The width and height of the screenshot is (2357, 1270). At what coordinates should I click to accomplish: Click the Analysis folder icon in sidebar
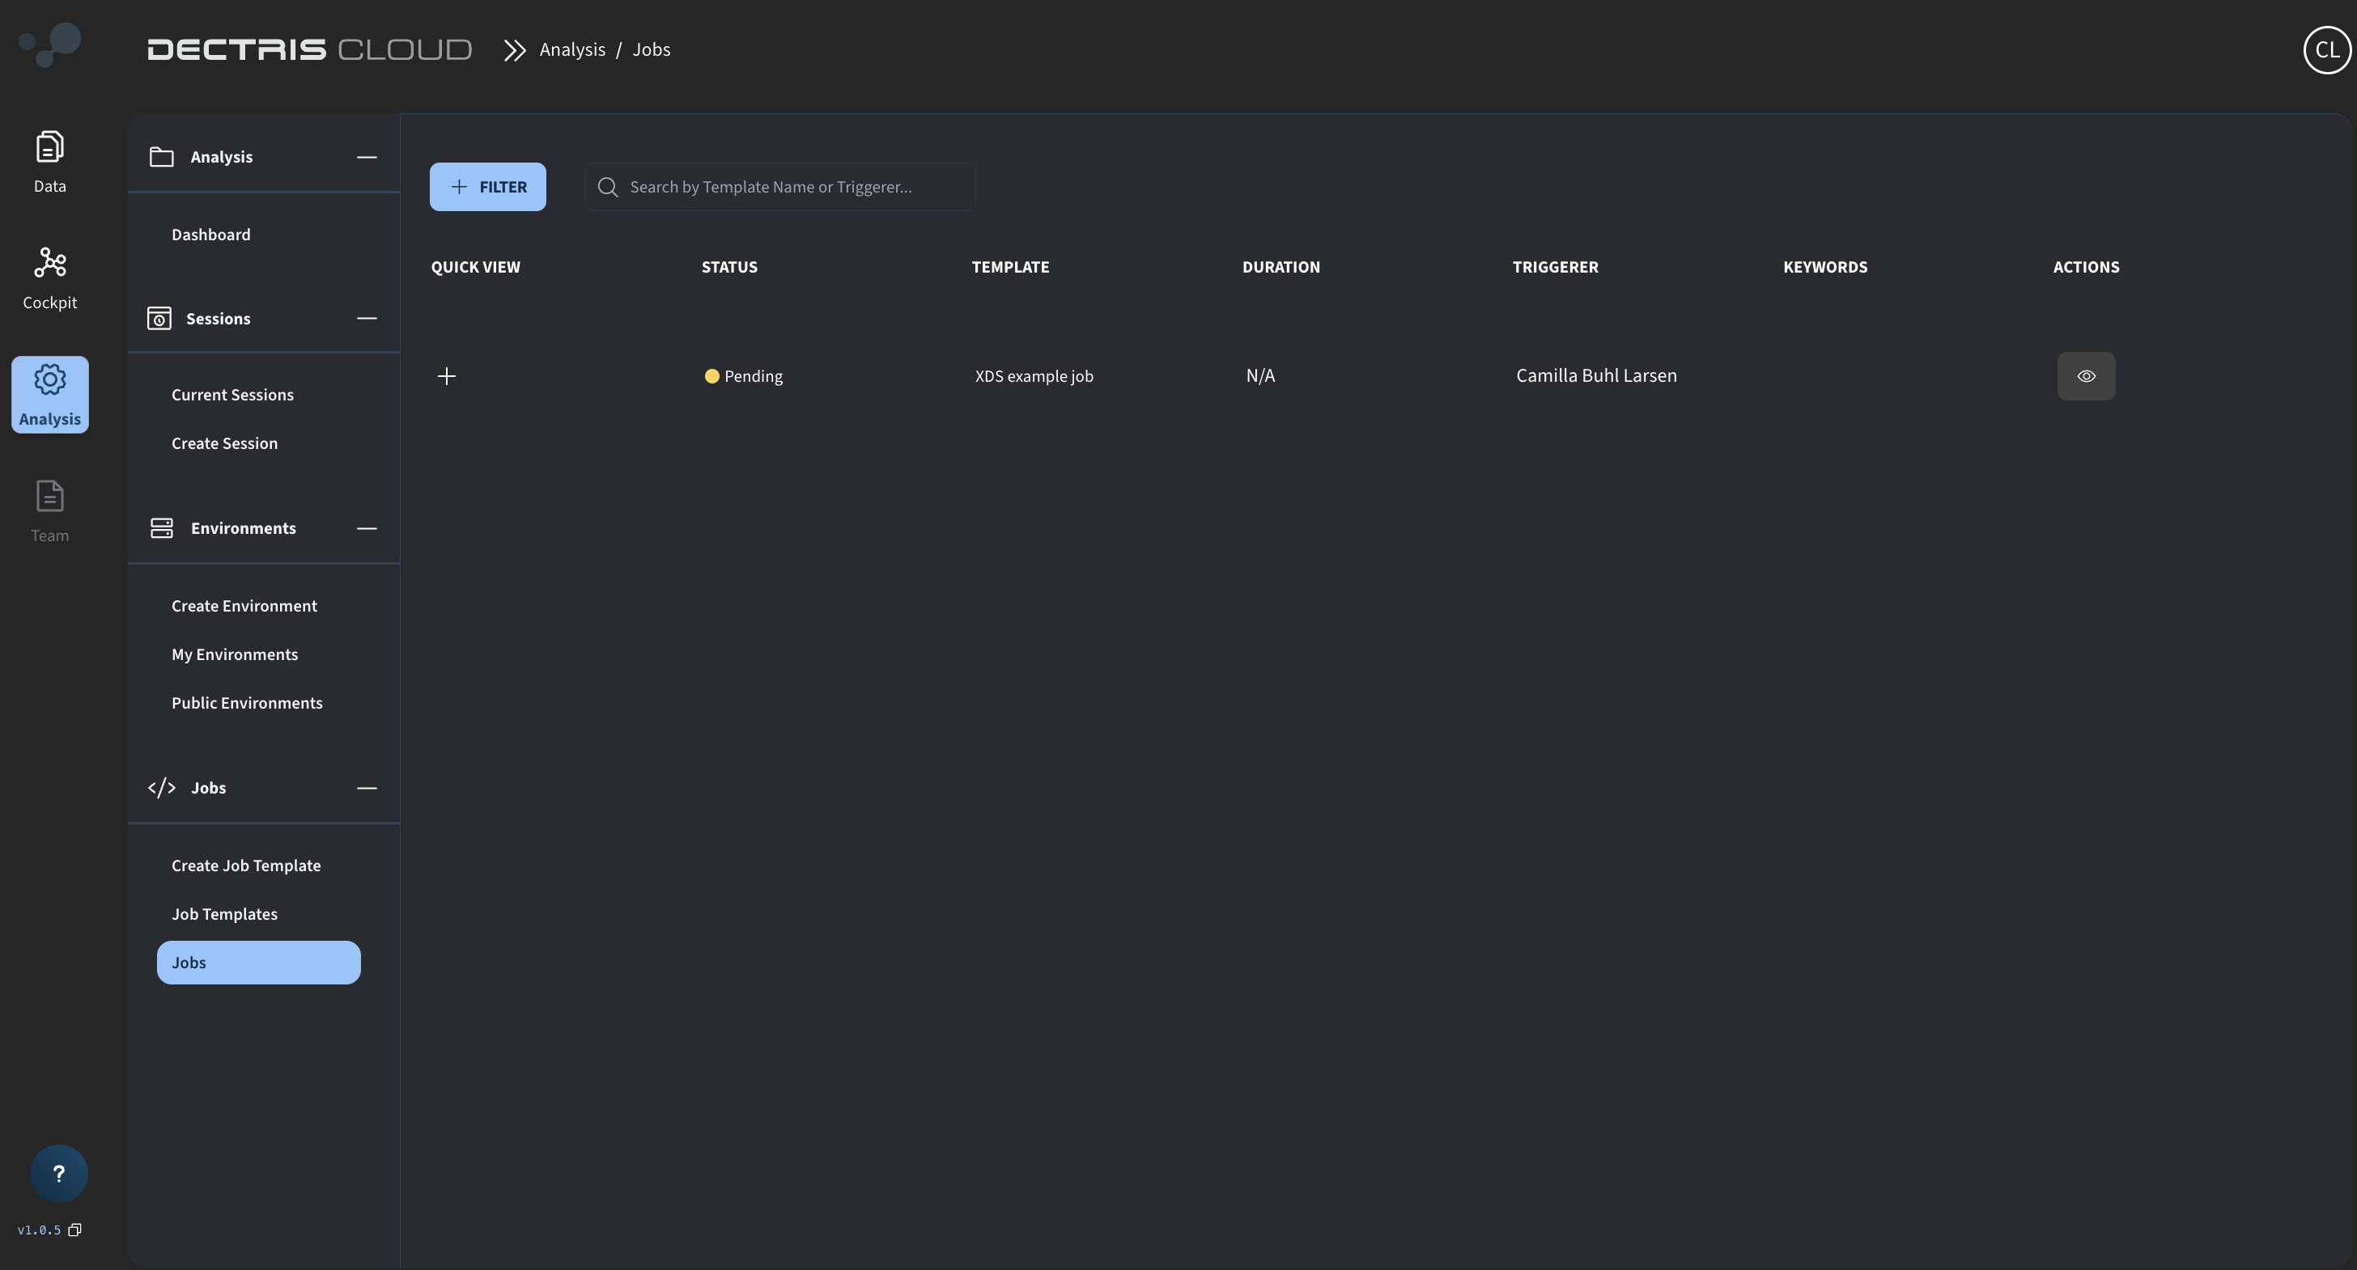161,156
